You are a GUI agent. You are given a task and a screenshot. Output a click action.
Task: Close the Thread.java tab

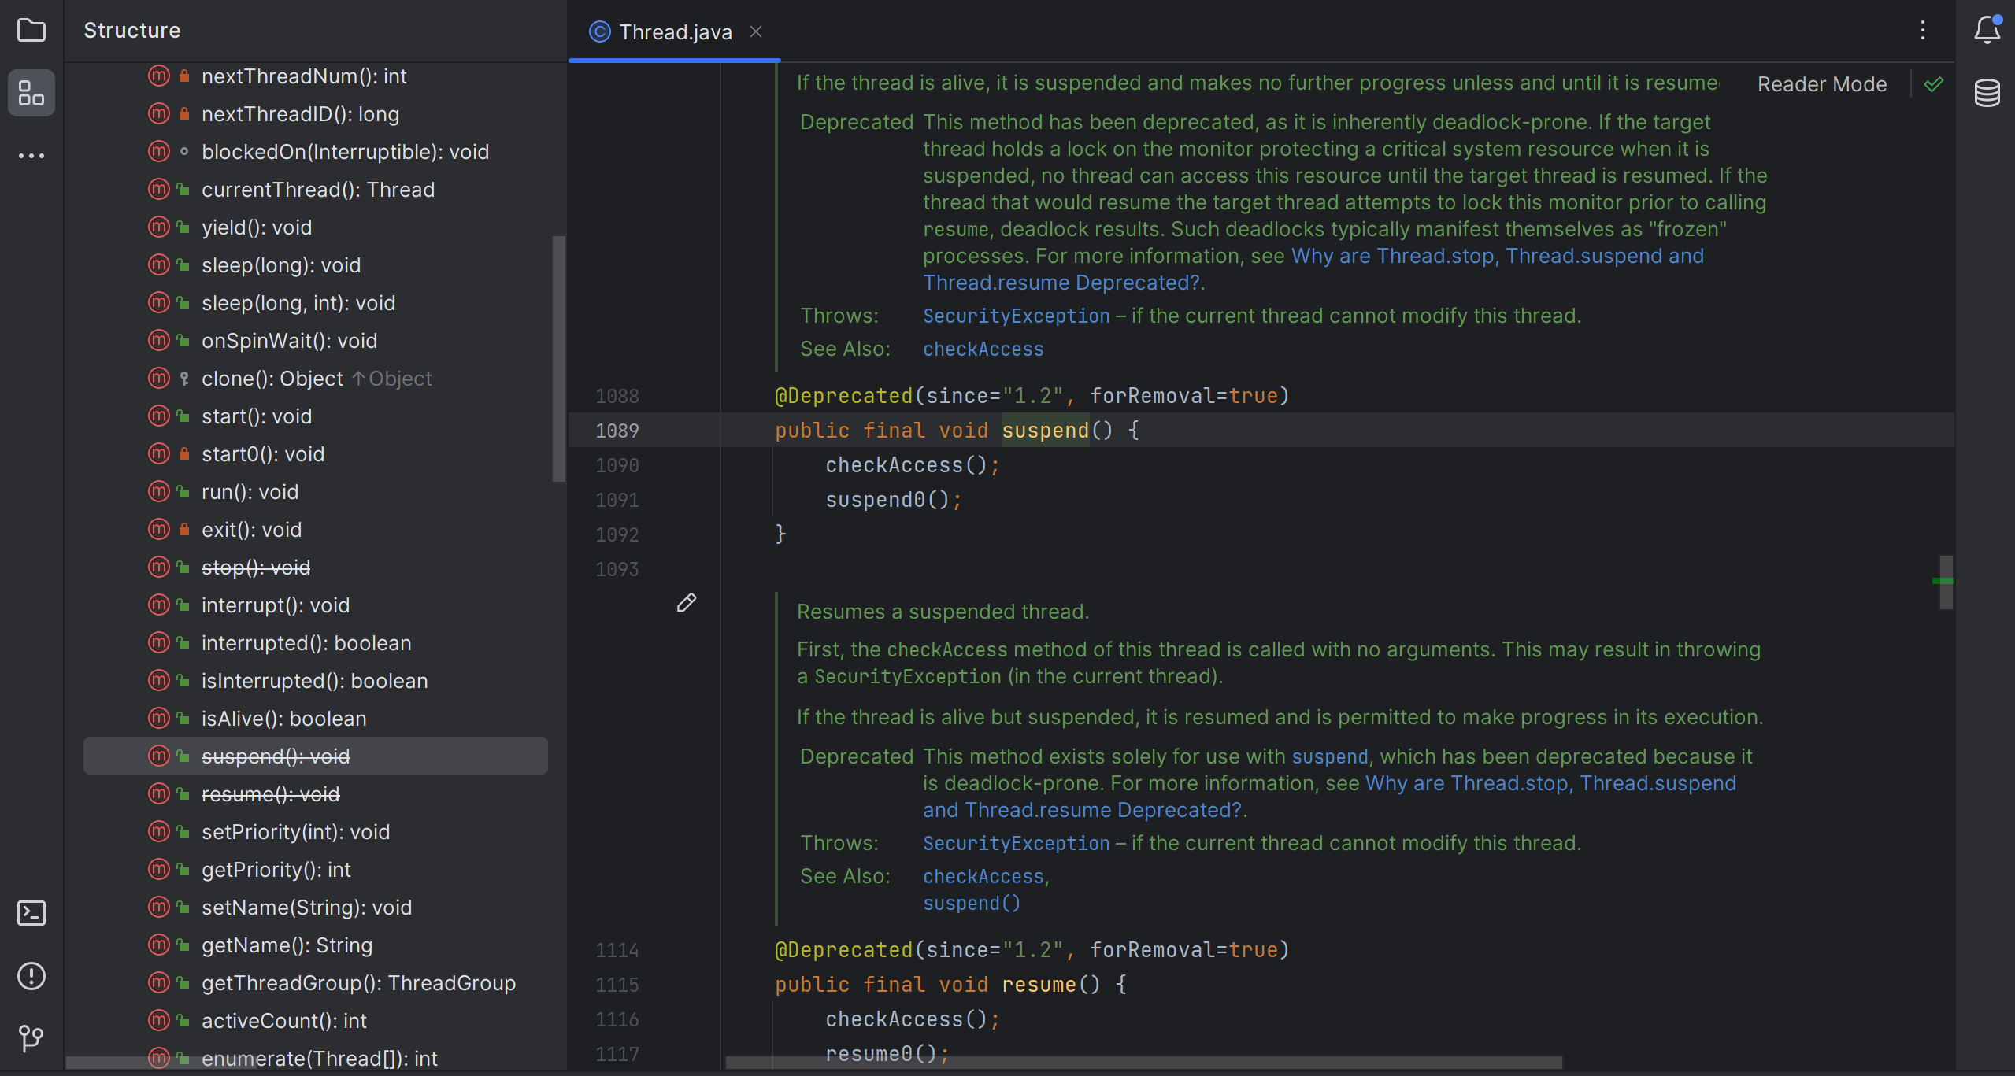pos(756,32)
